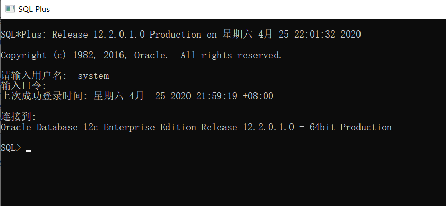Place cursor at the blinking SQL prompt cursor
This screenshot has height=206, width=446.
29,150
